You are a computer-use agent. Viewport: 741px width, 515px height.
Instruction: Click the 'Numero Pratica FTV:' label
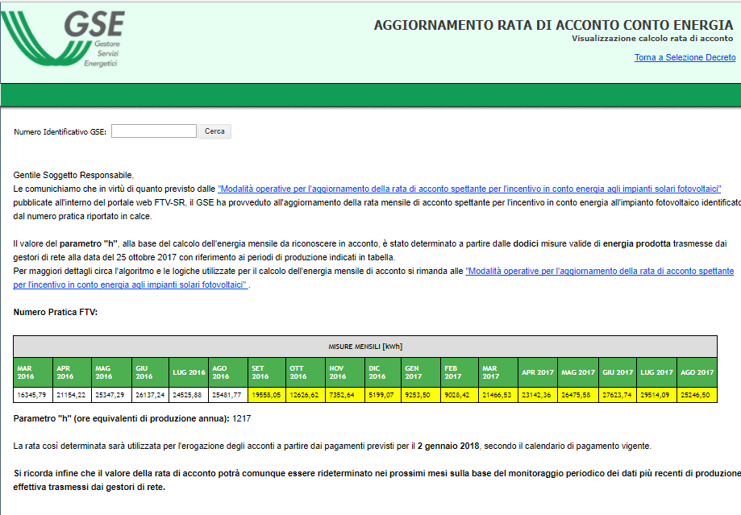click(x=56, y=313)
